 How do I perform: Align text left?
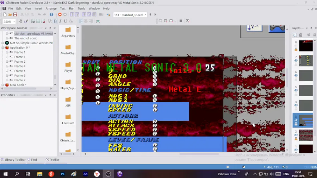(80, 21)
